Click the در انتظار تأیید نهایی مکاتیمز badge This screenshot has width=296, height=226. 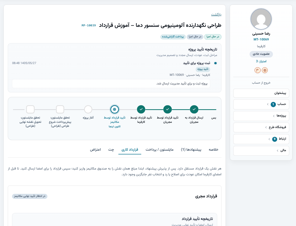[30, 196]
